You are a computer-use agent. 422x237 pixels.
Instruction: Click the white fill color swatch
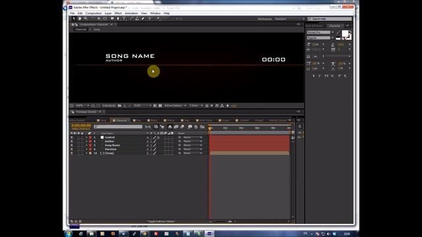pyautogui.click(x=345, y=34)
